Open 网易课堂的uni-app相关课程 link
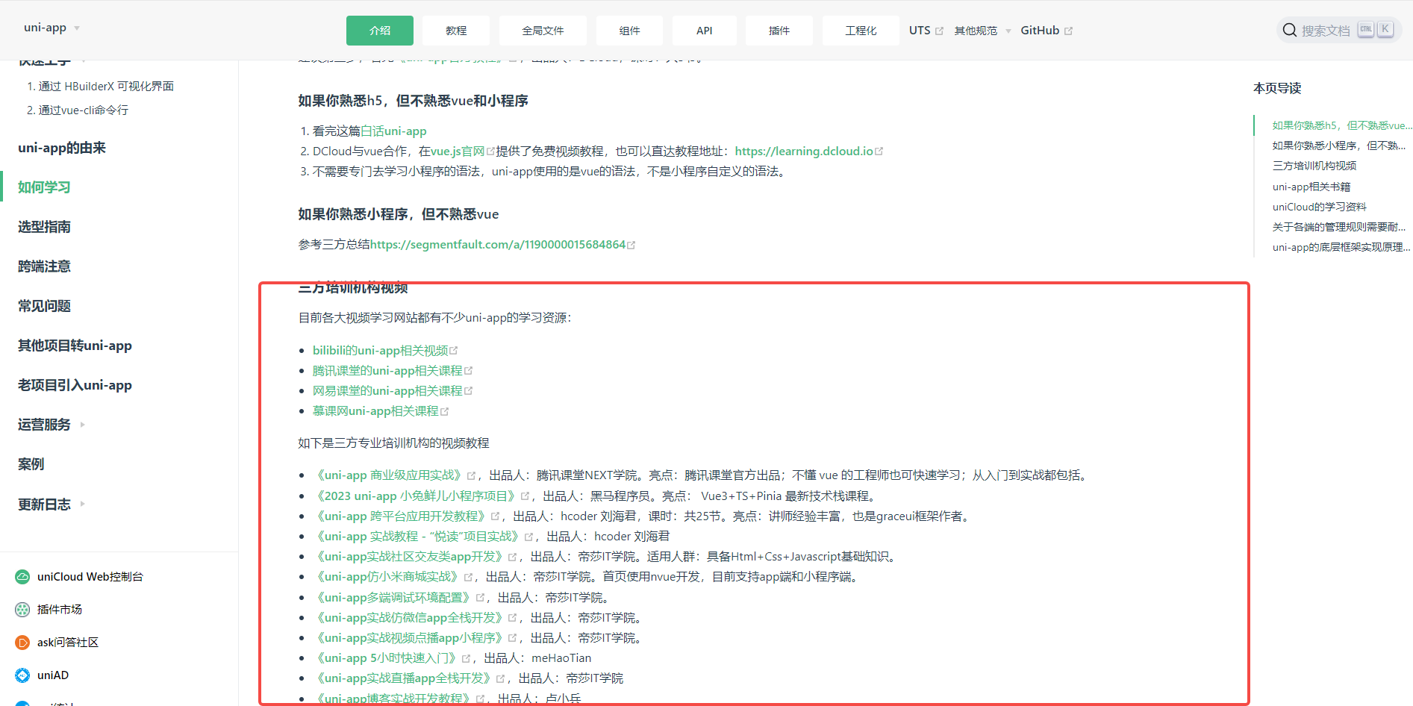1413x706 pixels. pos(387,391)
